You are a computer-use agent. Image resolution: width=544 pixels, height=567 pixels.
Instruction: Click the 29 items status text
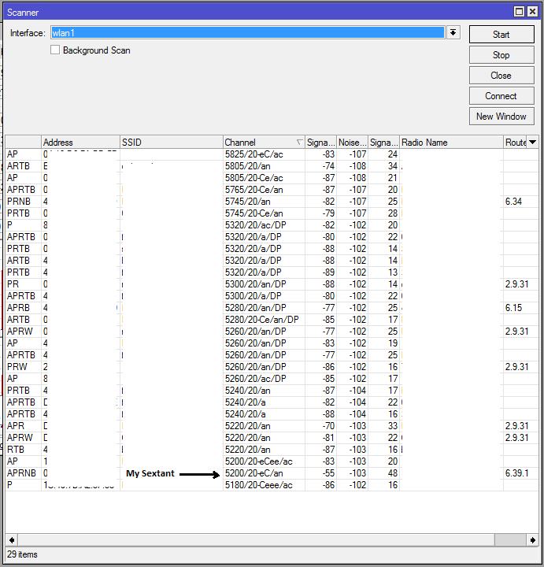(22, 554)
